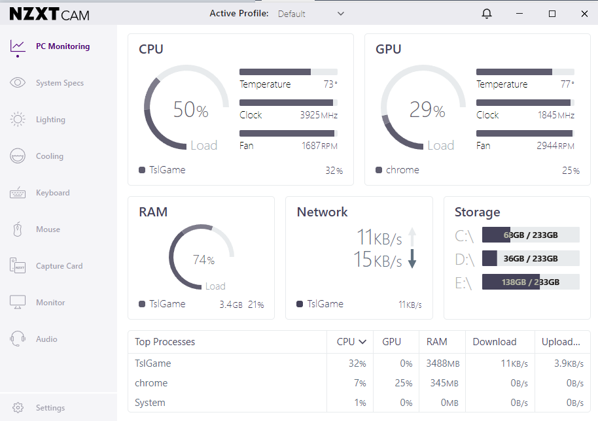Click the C:\ storage usage bar
The height and width of the screenshot is (421, 598).
[531, 235]
